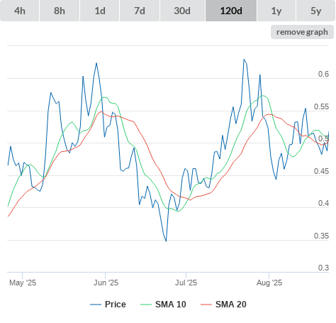336x323 pixels.
Task: Click the active 120d tab
Action: click(x=231, y=11)
